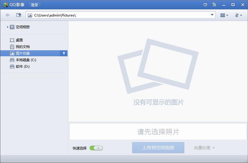
Task: Select 我的文档 in the sidebar
Action: 23,47
